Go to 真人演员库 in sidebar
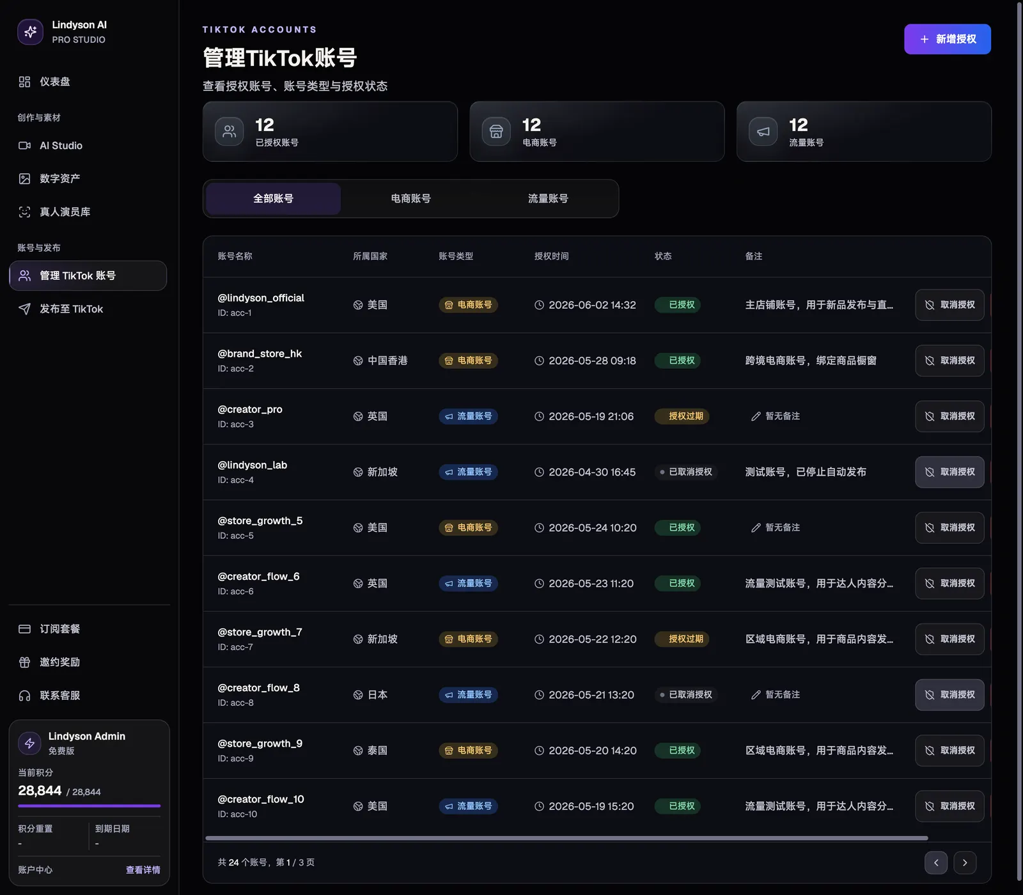The width and height of the screenshot is (1023, 895). point(88,212)
